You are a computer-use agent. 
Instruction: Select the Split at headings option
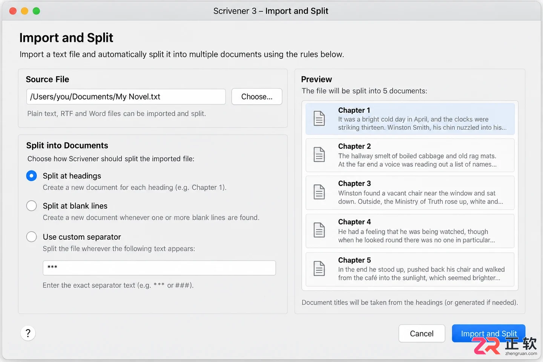tap(32, 176)
